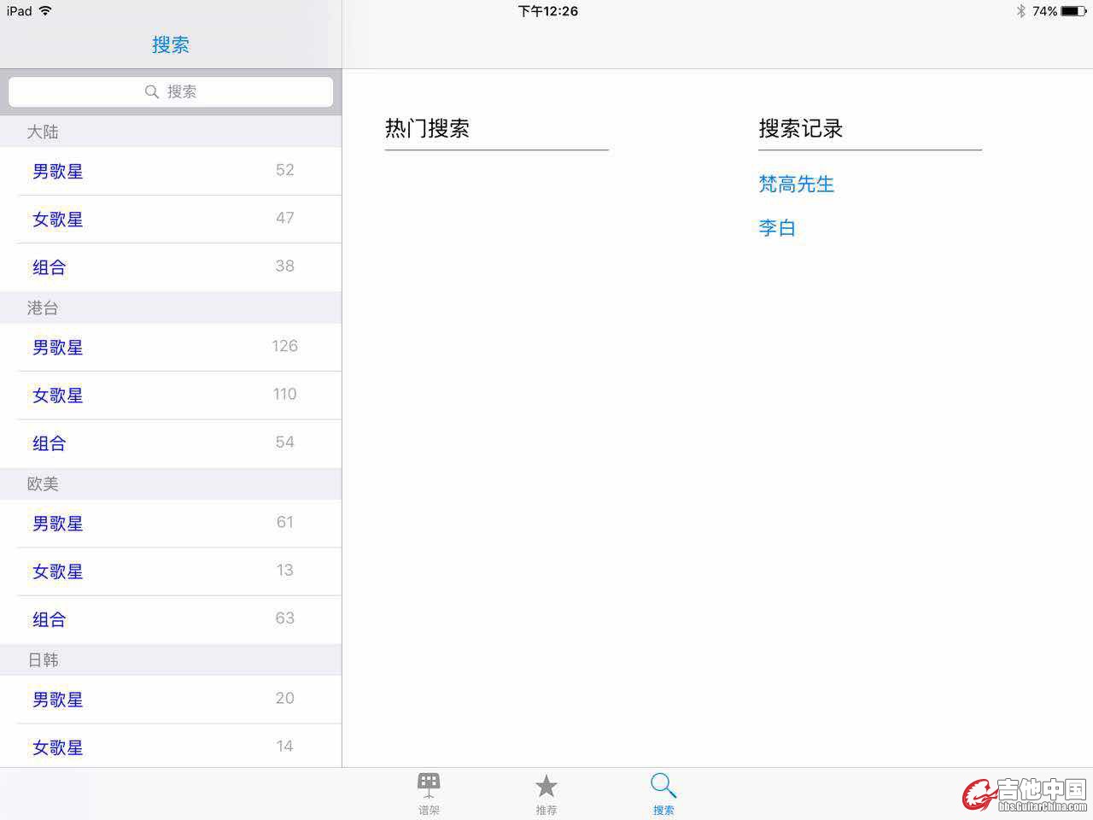Open 梵高先生 from search history
This screenshot has height=820, width=1093.
point(796,184)
